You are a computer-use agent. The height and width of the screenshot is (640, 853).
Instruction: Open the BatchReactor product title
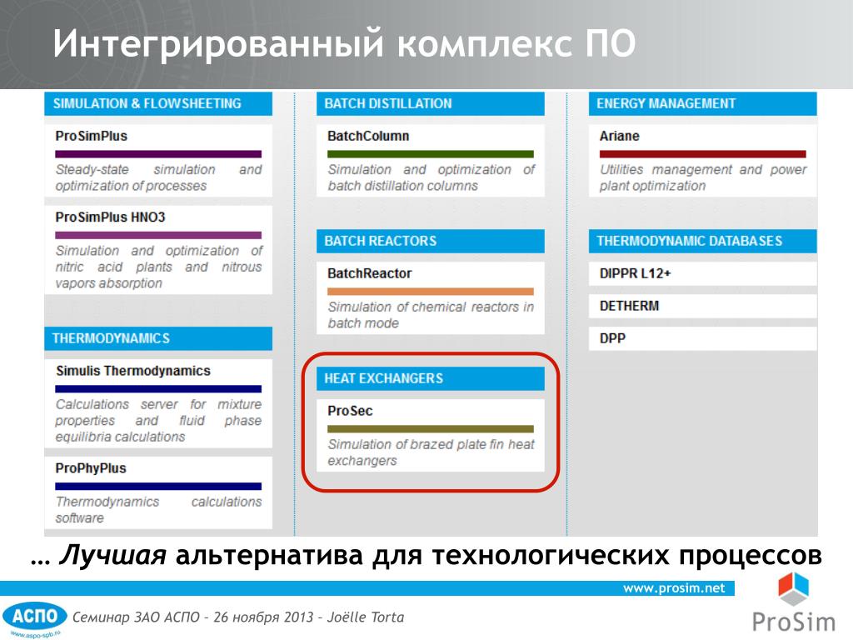370,273
